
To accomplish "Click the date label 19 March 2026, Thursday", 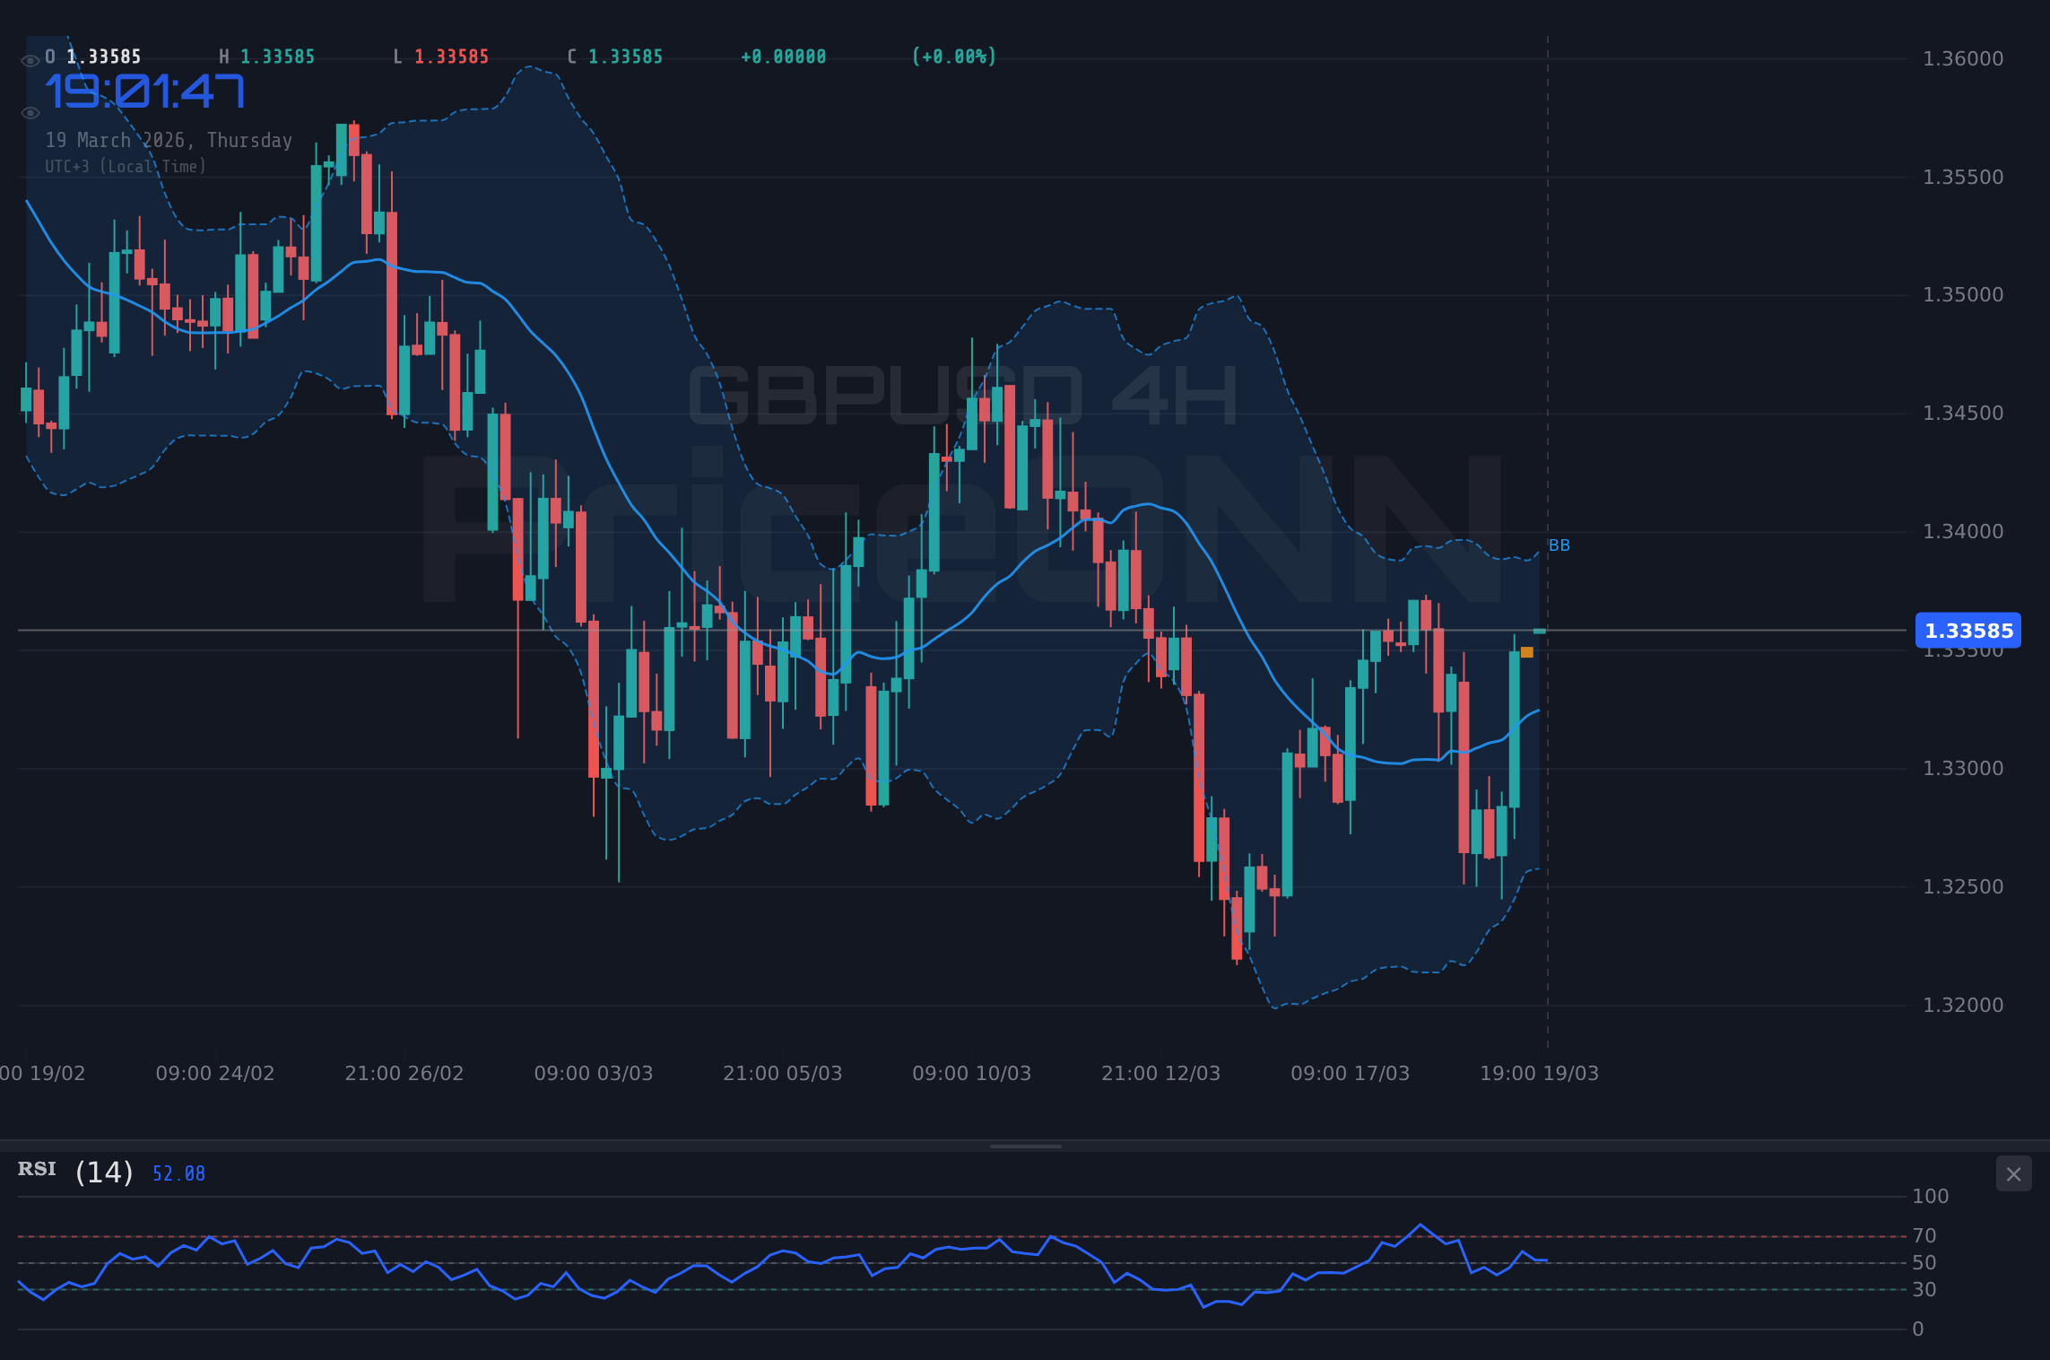I will [169, 140].
